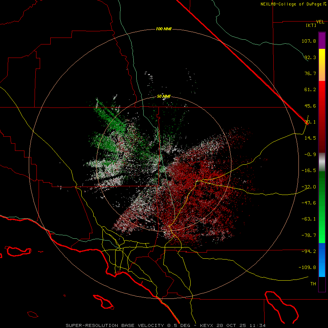Pick the yellow-orange segment of velocity color bar
The height and width of the screenshot is (328, 328).
pyautogui.click(x=322, y=65)
